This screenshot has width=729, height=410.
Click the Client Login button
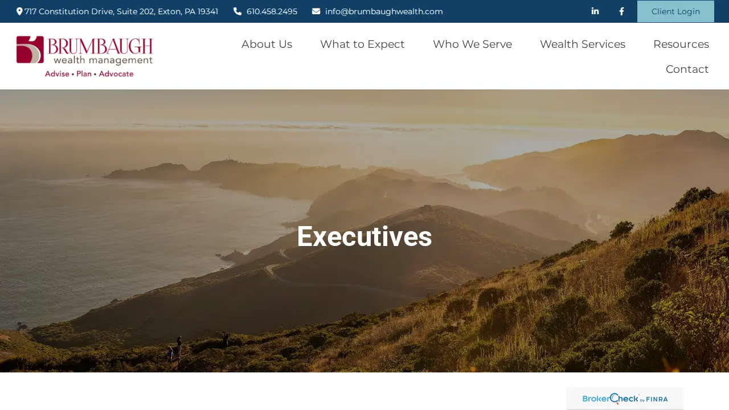pos(675,11)
